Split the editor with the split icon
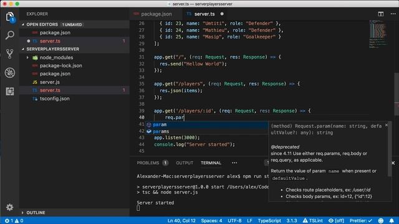 pos(380,14)
